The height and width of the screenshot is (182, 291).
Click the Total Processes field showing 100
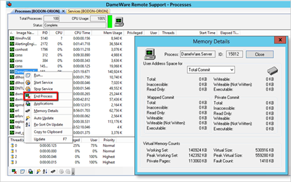51,18
